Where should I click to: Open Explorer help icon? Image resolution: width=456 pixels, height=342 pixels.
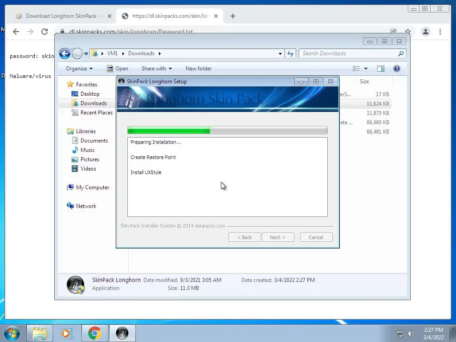point(397,69)
